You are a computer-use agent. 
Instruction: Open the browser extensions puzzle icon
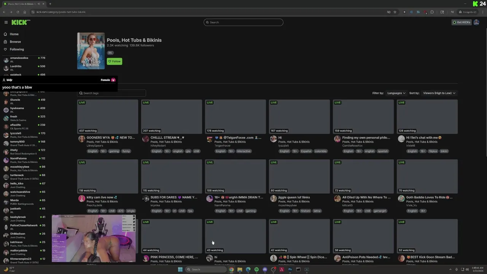tap(432, 12)
